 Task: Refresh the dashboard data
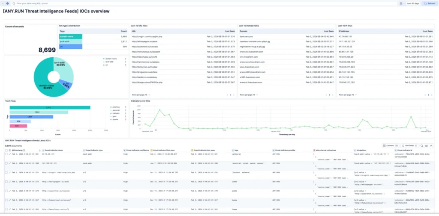coord(430,3)
